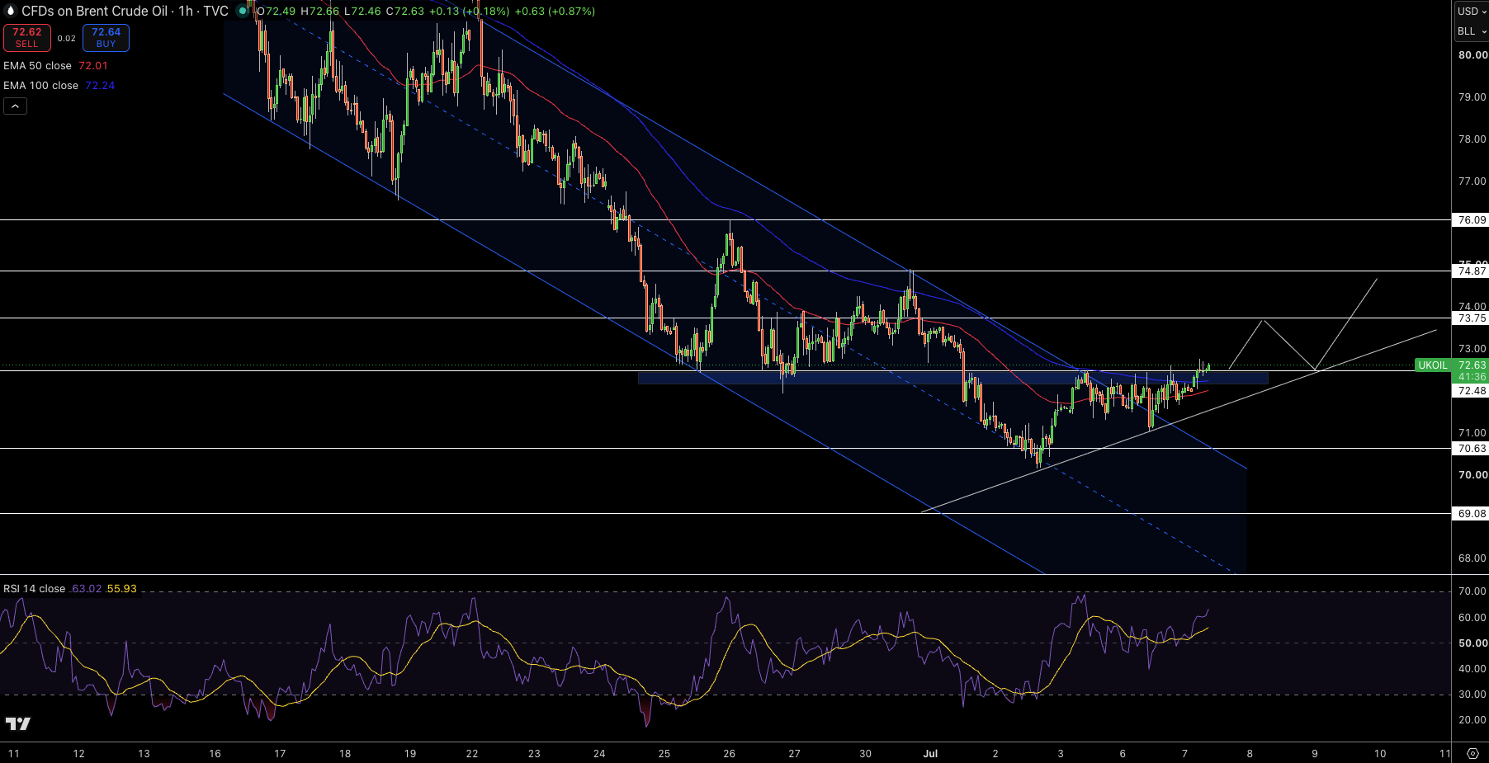Click 80.00 on the price axis

tap(1472, 55)
